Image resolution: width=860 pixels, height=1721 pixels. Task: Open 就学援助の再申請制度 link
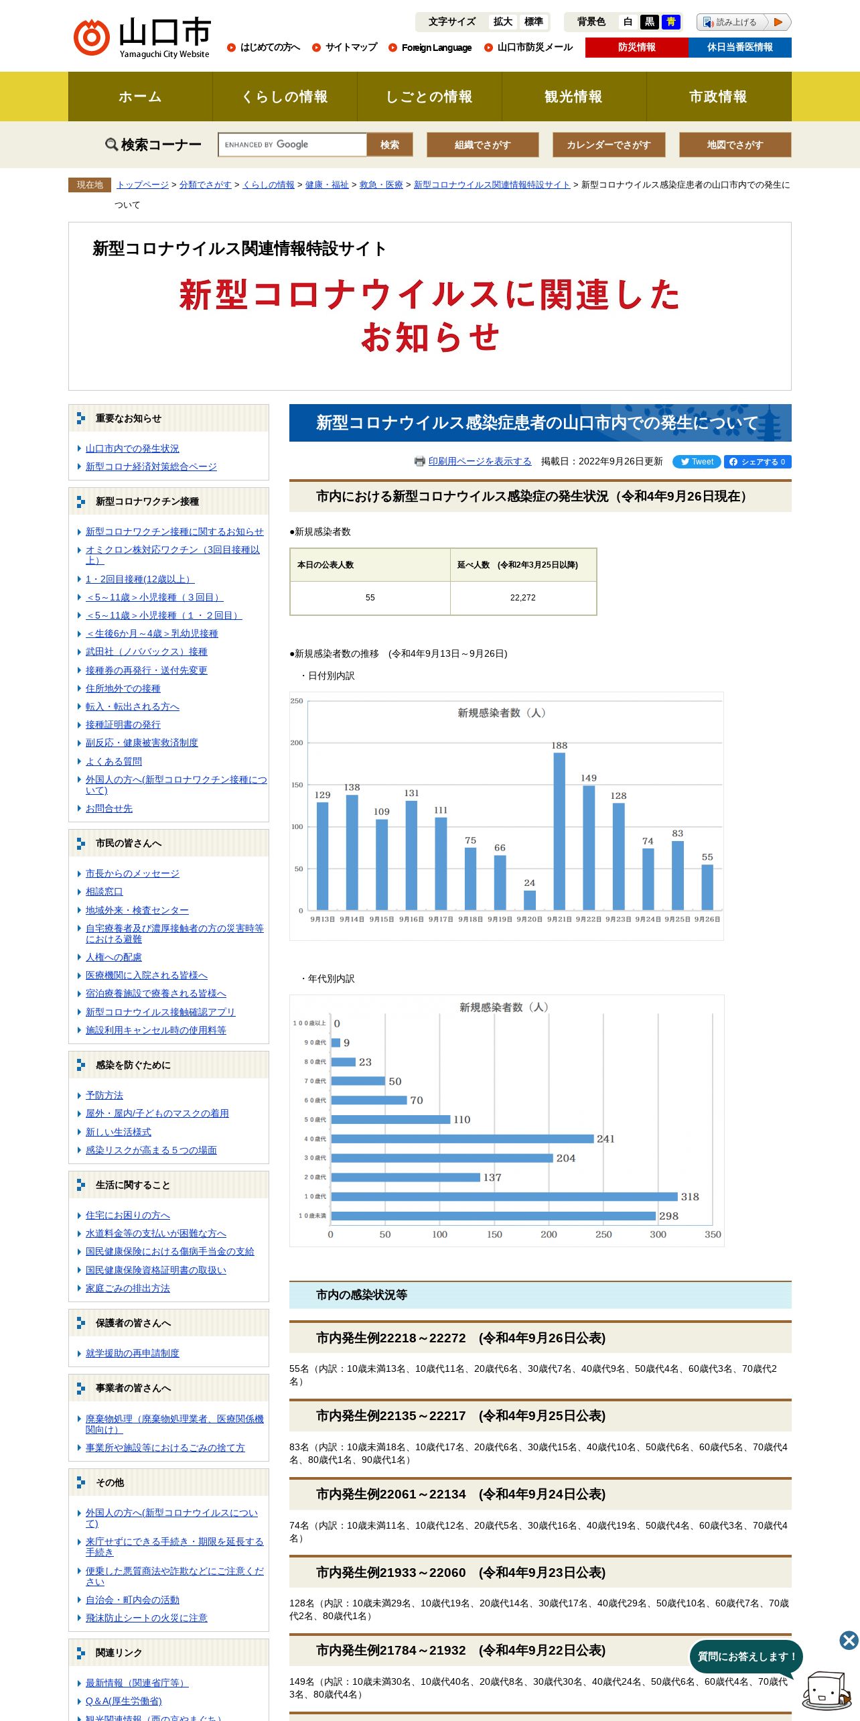coord(133,1353)
